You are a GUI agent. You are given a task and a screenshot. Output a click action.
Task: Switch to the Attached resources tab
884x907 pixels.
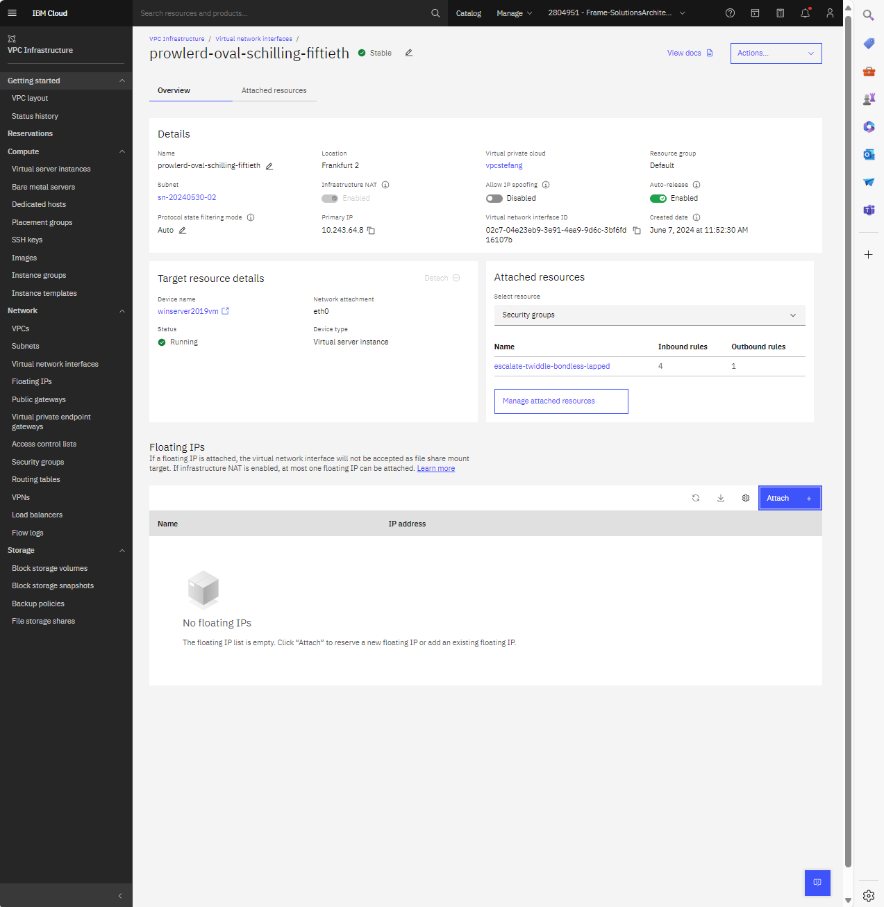click(274, 90)
